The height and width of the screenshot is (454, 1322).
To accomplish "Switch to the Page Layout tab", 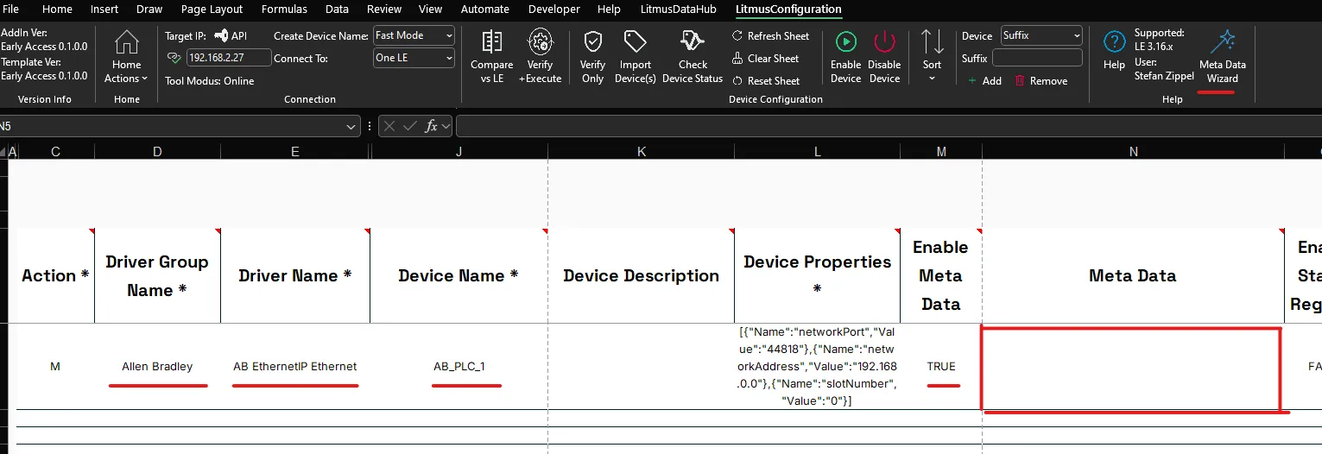I will (212, 9).
